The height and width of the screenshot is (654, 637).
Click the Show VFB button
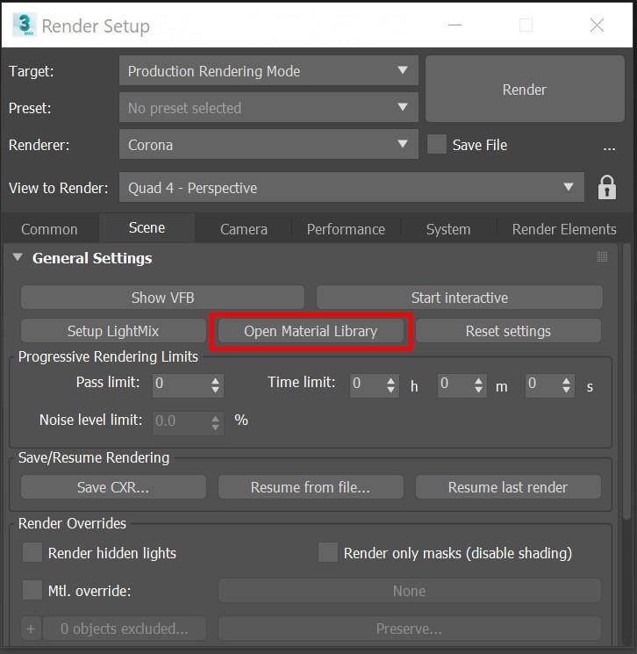coord(162,298)
